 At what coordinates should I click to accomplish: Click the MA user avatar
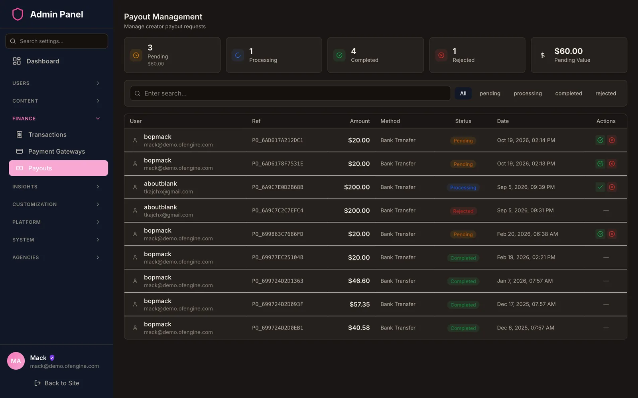(16, 361)
